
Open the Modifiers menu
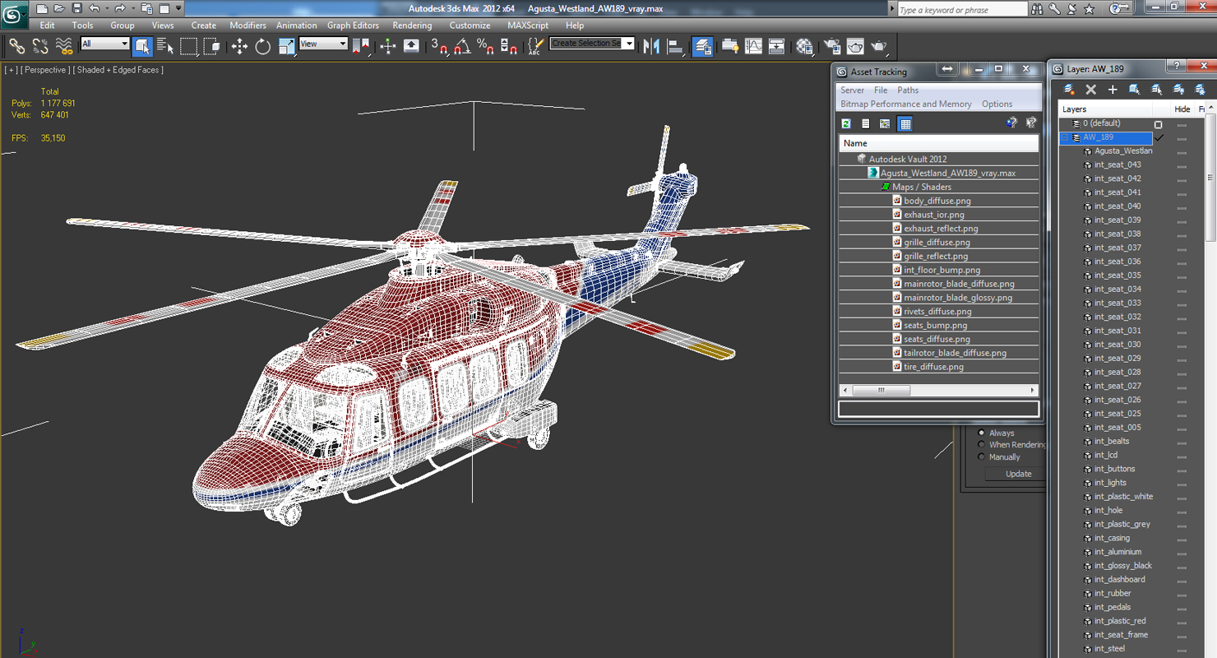click(x=248, y=25)
